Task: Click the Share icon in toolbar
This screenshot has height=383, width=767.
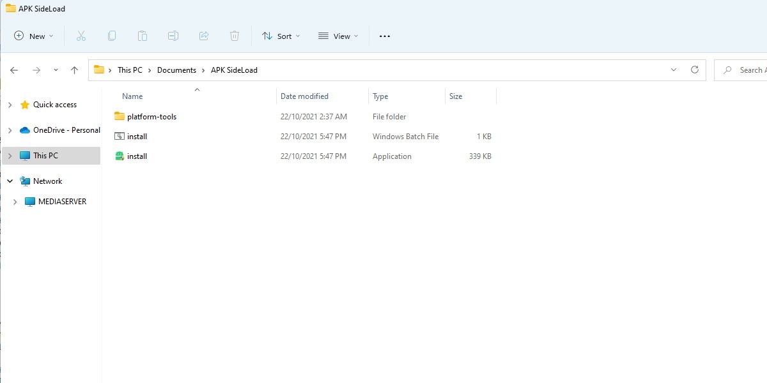Action: [204, 36]
